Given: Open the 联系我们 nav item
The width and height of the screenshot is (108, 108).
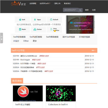Looking at the screenshot, I should coord(67,4).
